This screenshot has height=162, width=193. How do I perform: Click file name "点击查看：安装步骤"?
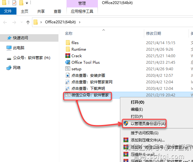[x=88, y=76]
